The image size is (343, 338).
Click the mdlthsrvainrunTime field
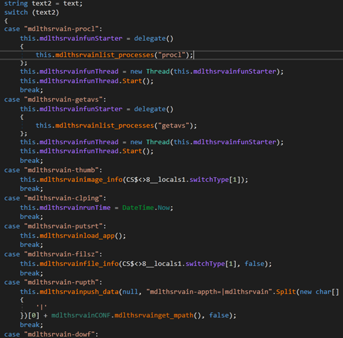coord(75,207)
